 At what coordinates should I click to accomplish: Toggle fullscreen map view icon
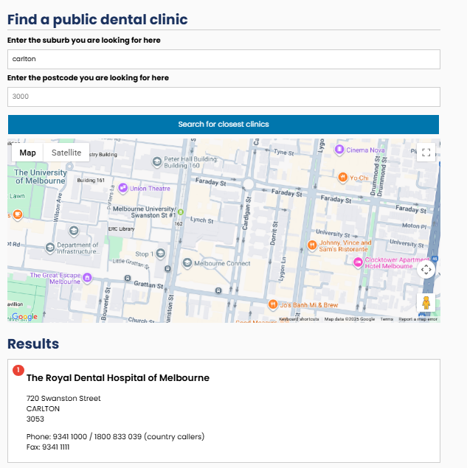(x=426, y=153)
